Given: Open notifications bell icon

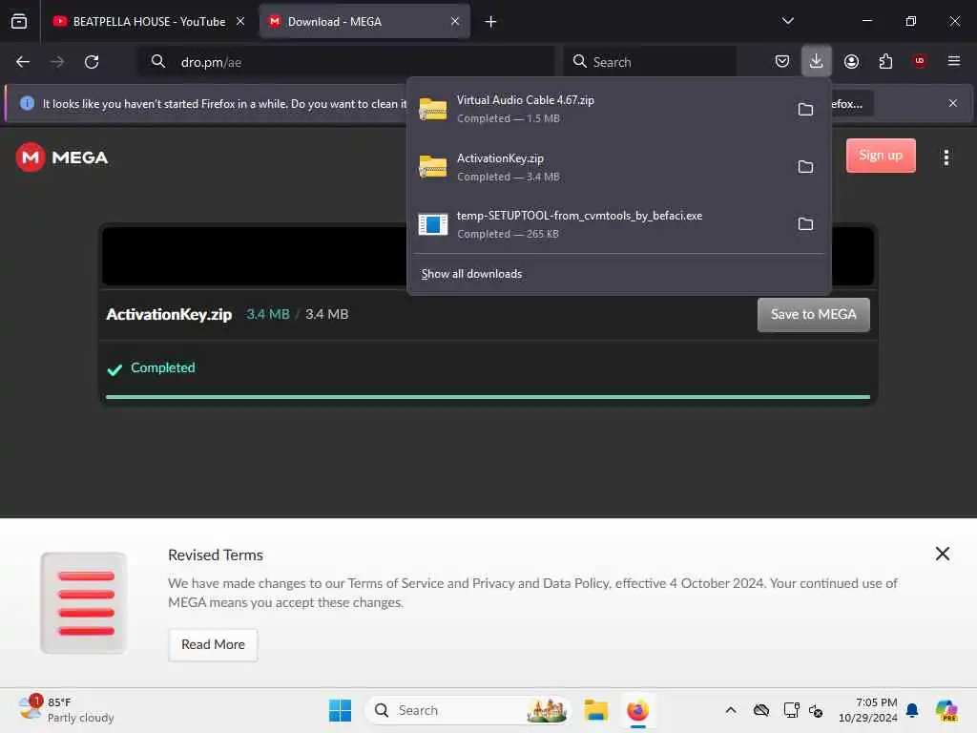Looking at the screenshot, I should pos(912,710).
